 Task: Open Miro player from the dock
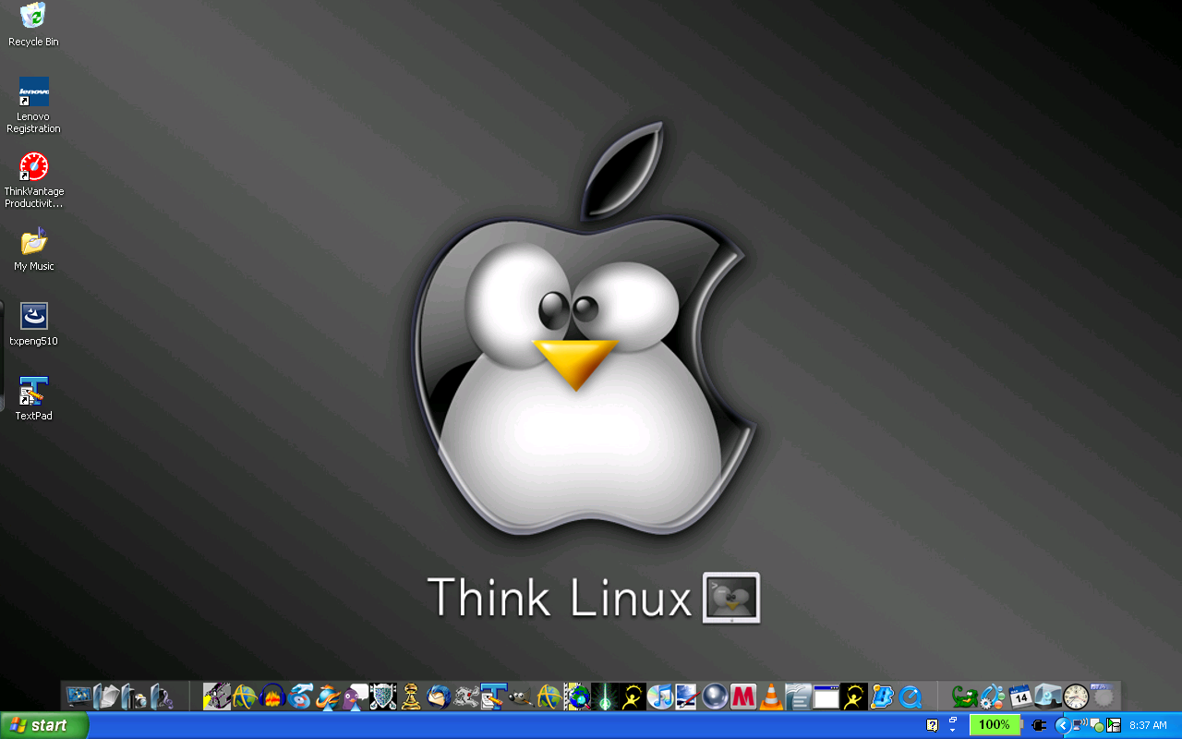(x=744, y=697)
